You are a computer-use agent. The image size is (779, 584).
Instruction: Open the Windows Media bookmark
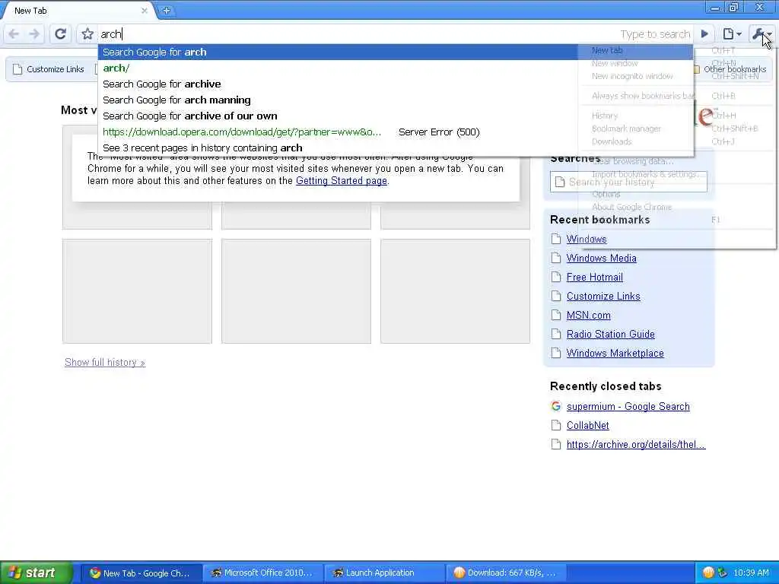[601, 259]
